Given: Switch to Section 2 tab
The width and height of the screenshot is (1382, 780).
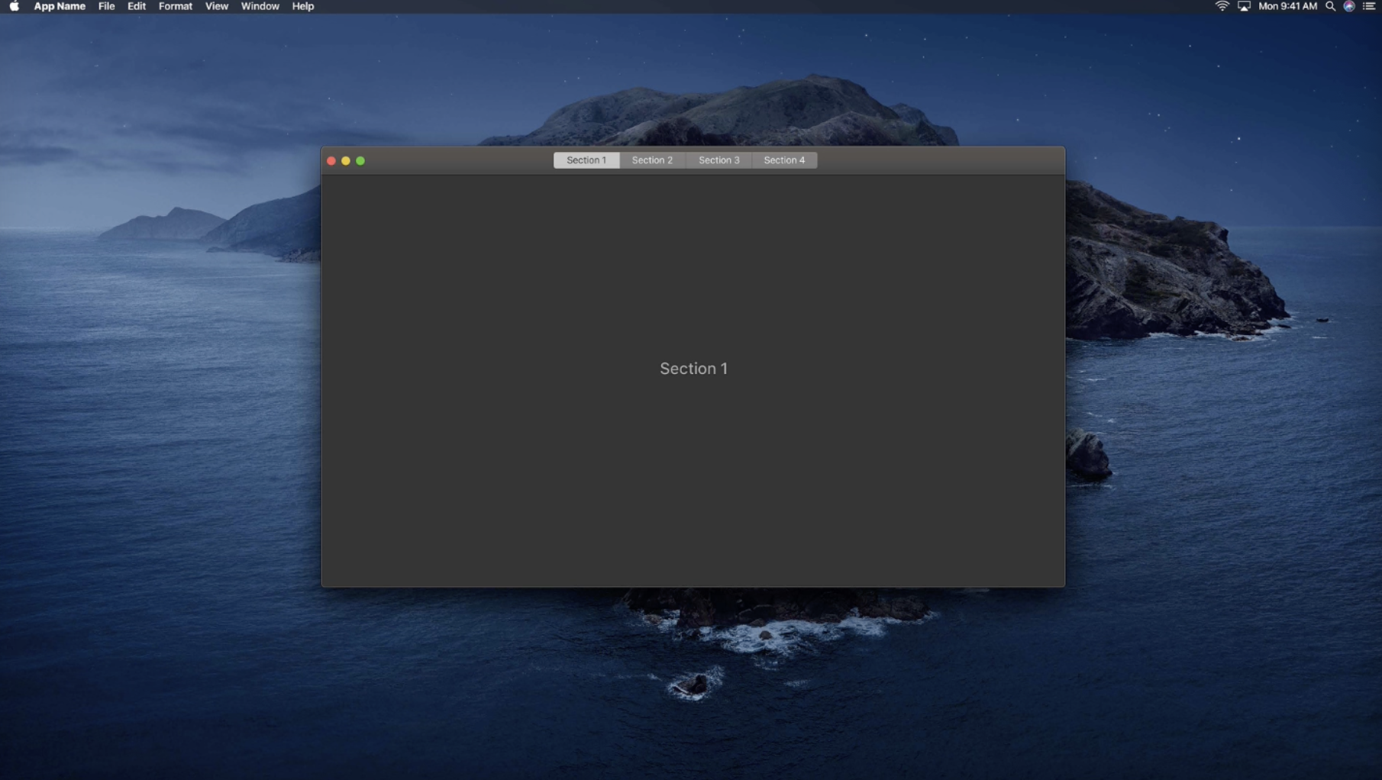Looking at the screenshot, I should click(652, 160).
